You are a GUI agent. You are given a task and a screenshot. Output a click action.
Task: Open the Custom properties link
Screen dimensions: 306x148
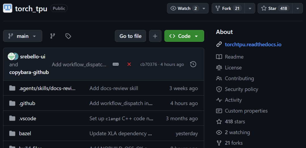point(246,111)
